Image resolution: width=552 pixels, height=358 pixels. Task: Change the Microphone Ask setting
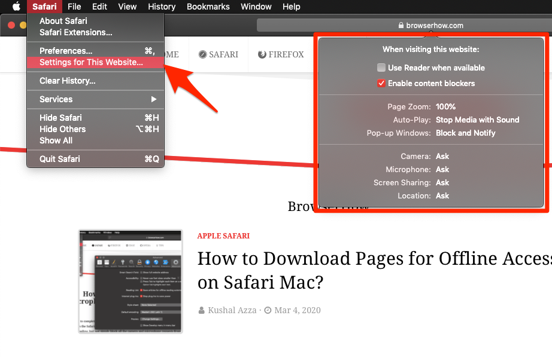(x=442, y=170)
